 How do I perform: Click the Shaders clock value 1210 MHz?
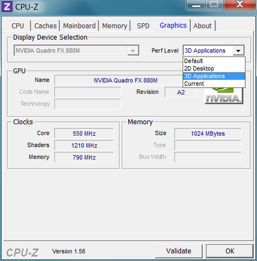[x=84, y=146]
